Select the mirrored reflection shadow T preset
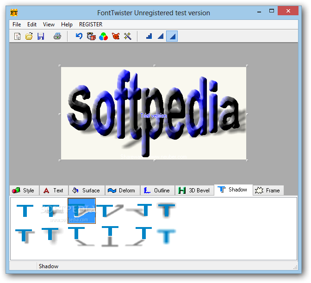This screenshot has height=283, width=311. pos(110,236)
